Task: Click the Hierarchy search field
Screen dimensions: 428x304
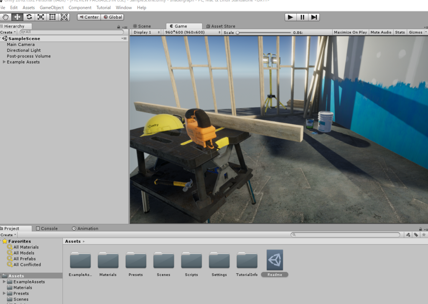Action: click(x=72, y=32)
